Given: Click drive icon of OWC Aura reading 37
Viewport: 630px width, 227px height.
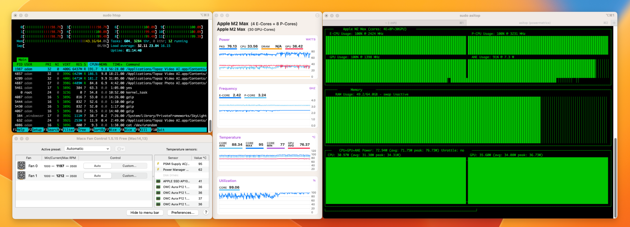Looking at the screenshot, I should [158, 198].
